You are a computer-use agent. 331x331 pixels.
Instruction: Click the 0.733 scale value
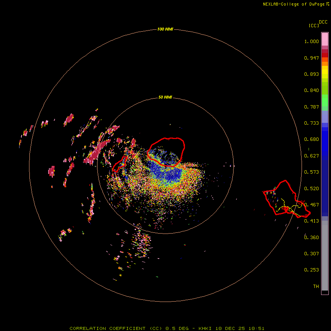312,123
